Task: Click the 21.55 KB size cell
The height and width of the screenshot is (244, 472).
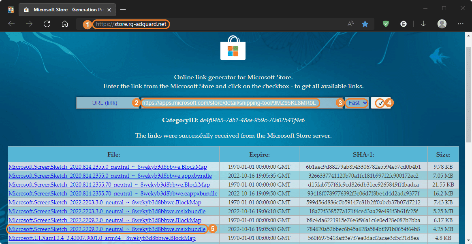Action: pyautogui.click(x=443, y=185)
